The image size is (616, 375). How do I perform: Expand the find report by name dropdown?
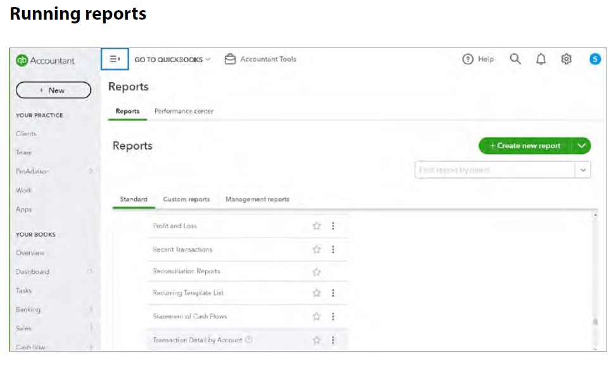point(582,170)
